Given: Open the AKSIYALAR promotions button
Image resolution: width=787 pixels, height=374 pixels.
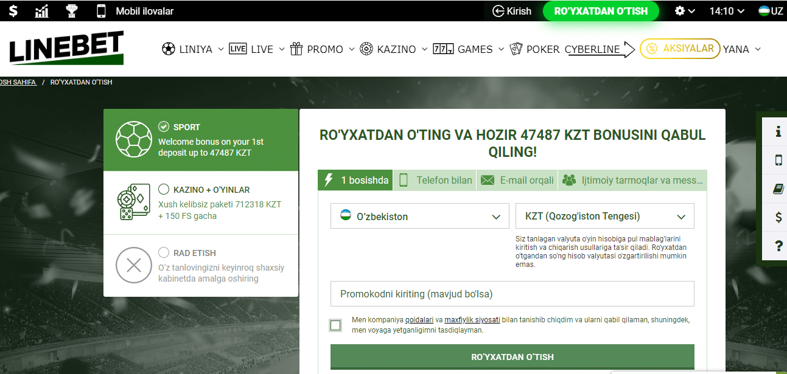Looking at the screenshot, I should pos(680,49).
